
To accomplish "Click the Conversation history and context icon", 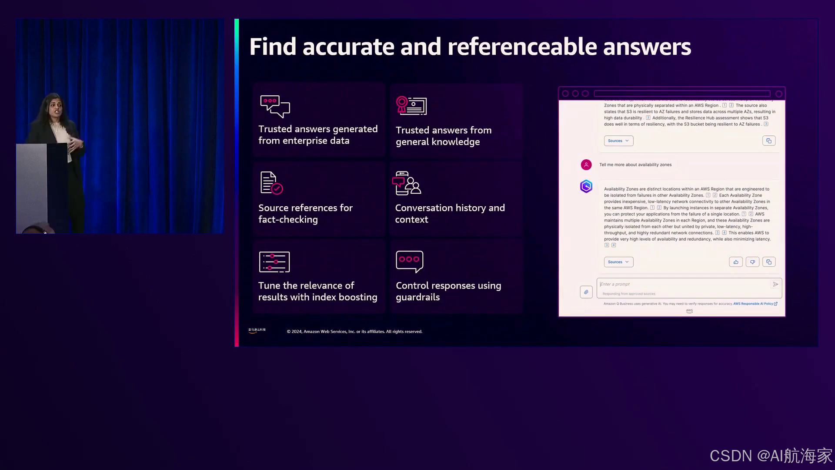I will click(x=407, y=183).
